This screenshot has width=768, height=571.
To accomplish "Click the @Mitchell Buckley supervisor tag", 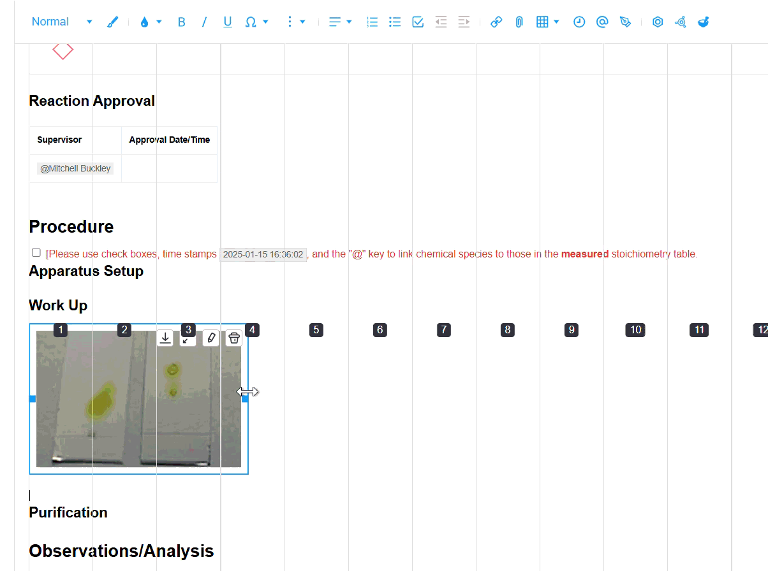I will tap(75, 169).
